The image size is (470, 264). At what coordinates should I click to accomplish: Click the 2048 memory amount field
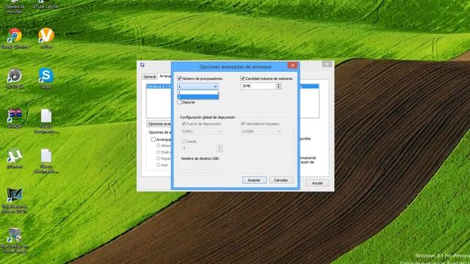[258, 86]
